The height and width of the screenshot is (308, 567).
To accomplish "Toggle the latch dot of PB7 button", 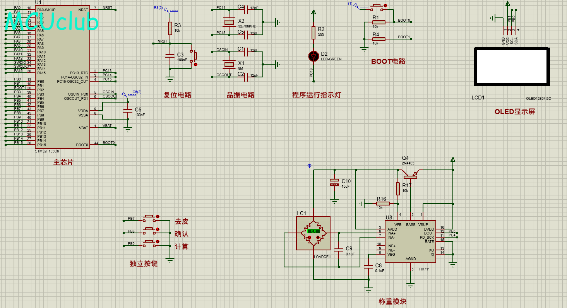I will click(x=158, y=216).
